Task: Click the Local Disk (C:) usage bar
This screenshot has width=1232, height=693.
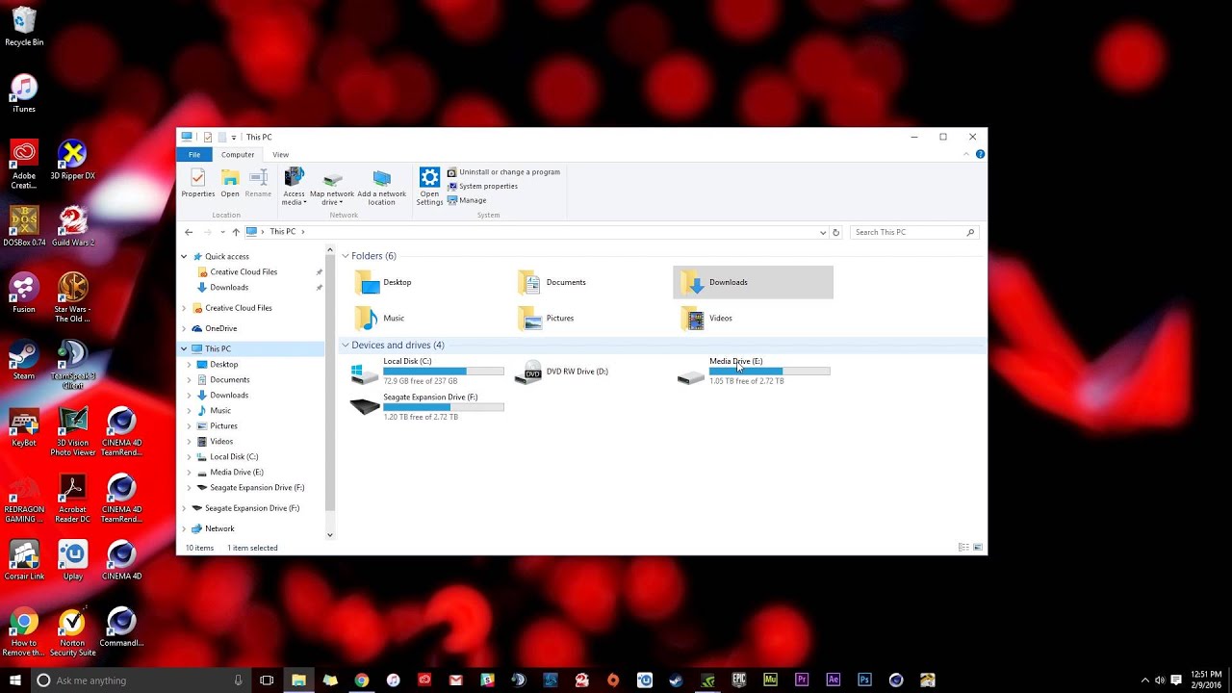Action: pyautogui.click(x=444, y=372)
